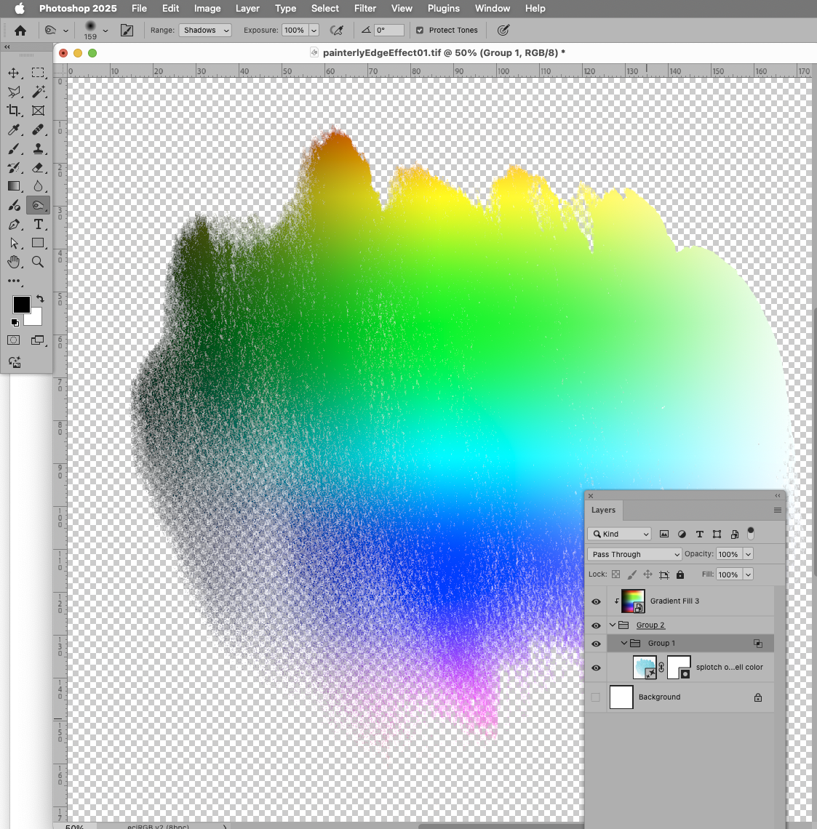Open the Plugins menu
This screenshot has height=829, width=817.
coord(444,8)
